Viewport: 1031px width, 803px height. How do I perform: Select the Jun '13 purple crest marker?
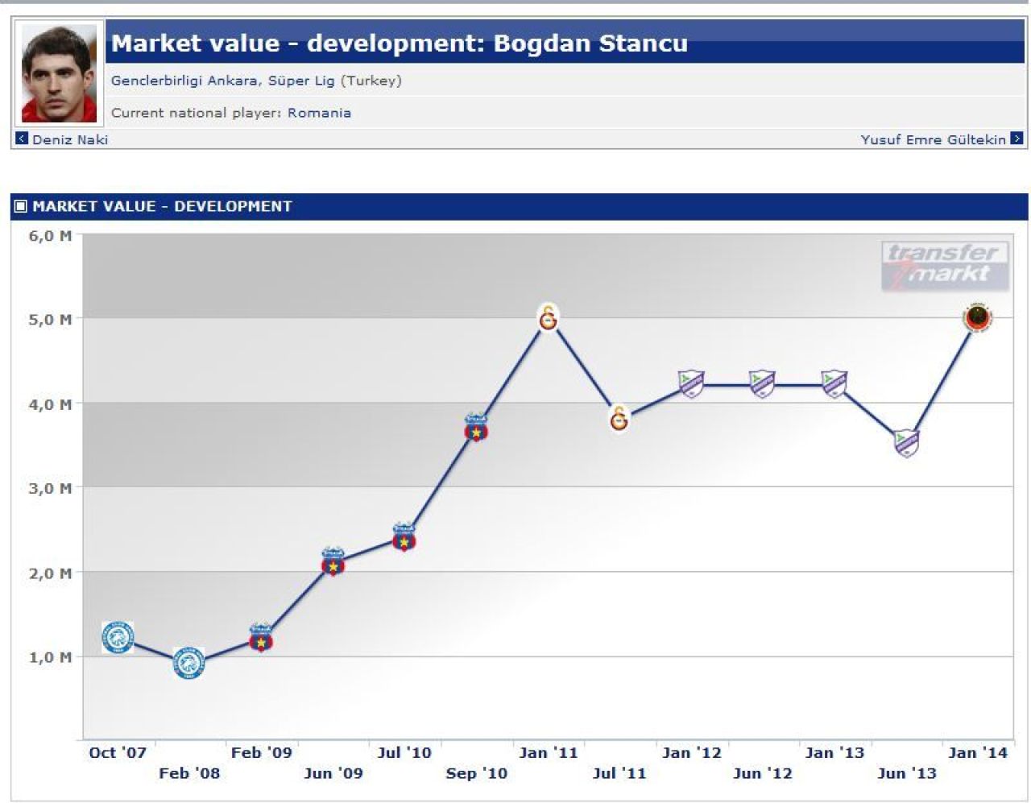pos(906,442)
